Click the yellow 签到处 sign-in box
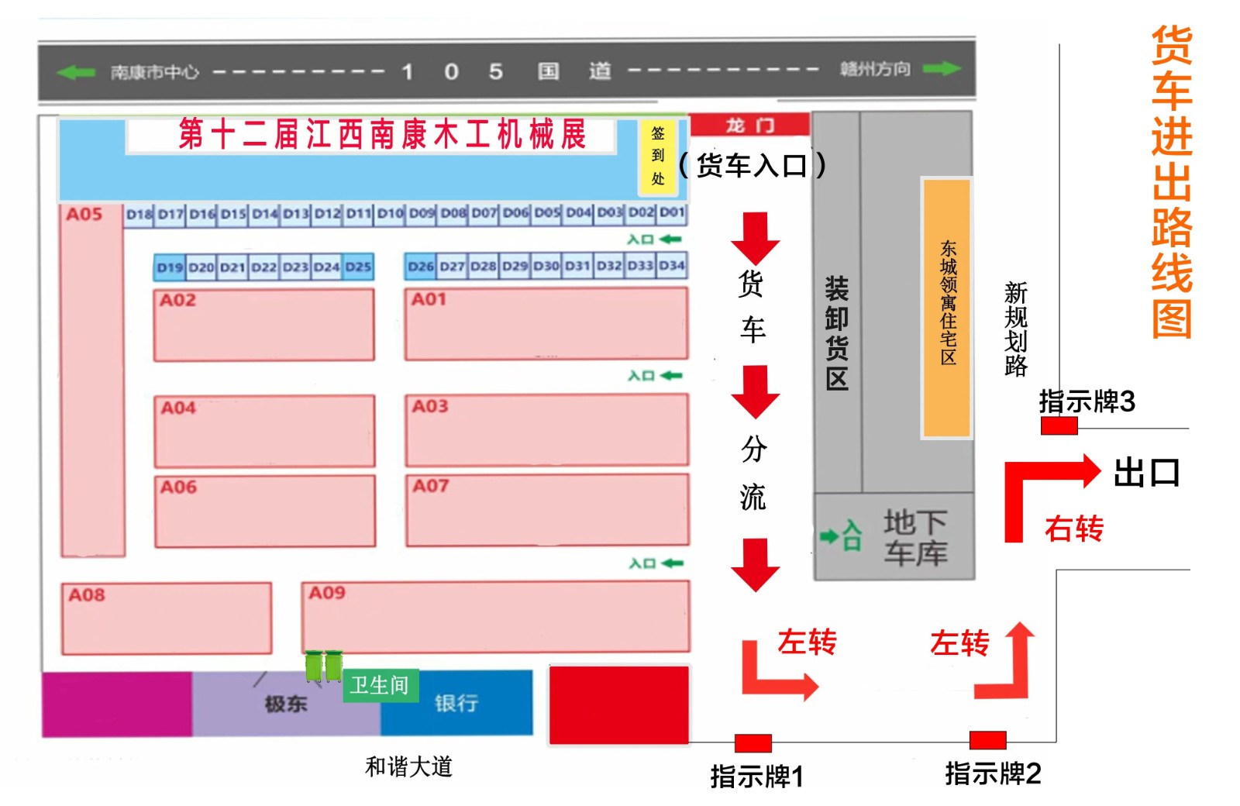 [x=657, y=156]
